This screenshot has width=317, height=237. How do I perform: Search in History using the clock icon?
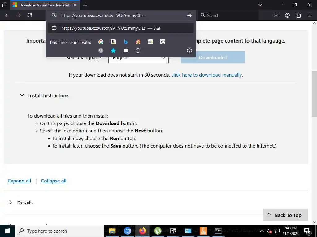(138, 51)
